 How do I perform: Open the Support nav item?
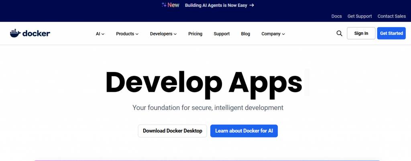tap(222, 34)
